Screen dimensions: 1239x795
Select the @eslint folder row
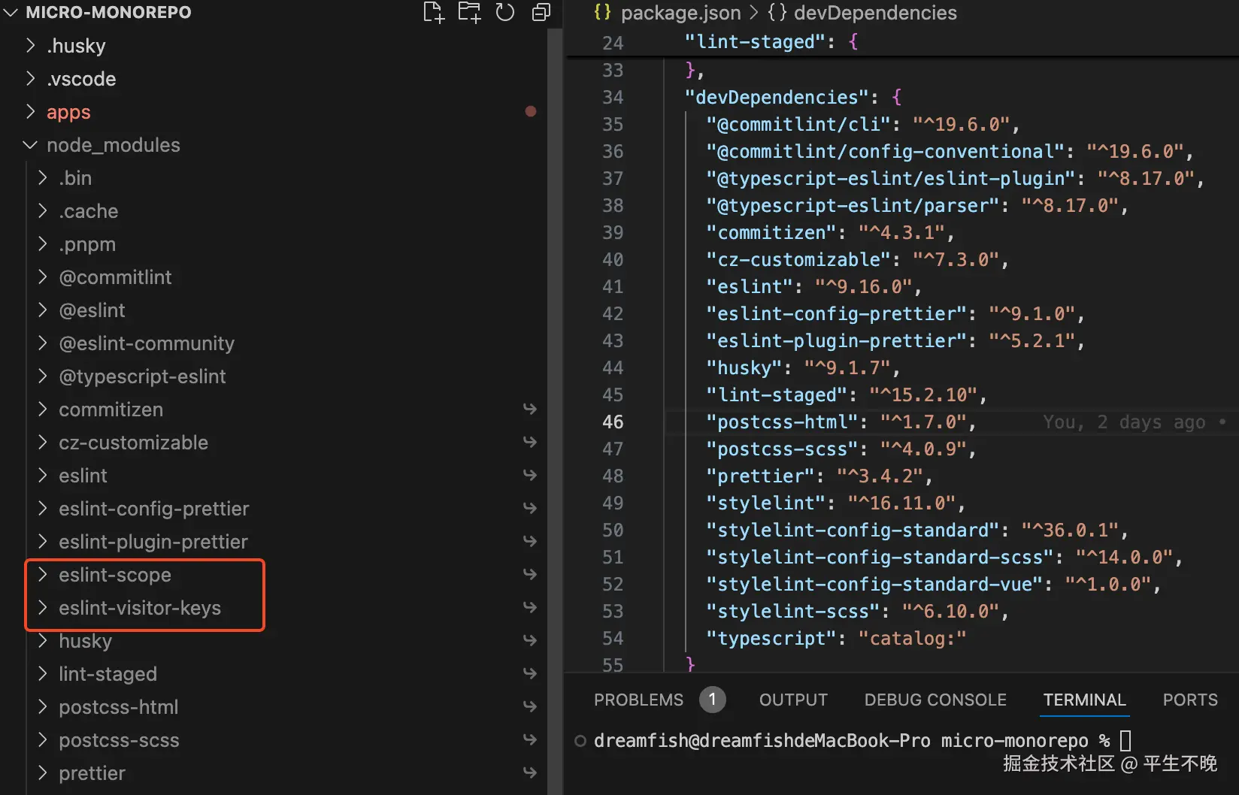274,310
